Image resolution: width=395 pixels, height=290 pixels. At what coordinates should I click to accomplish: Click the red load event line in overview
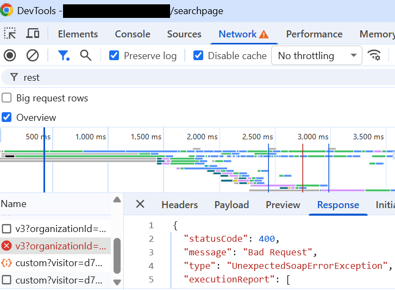click(x=303, y=168)
